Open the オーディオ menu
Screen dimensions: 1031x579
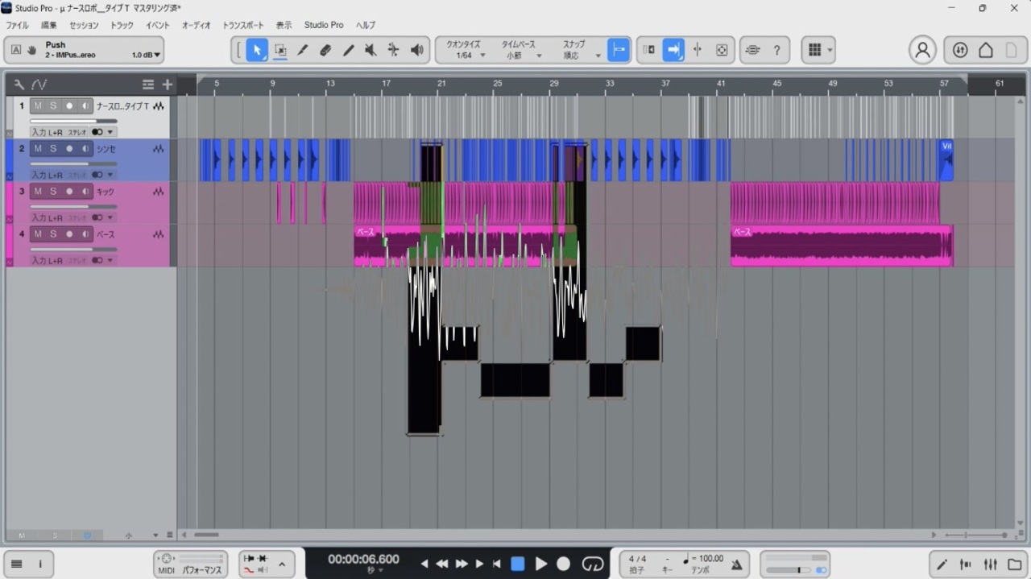pos(196,25)
